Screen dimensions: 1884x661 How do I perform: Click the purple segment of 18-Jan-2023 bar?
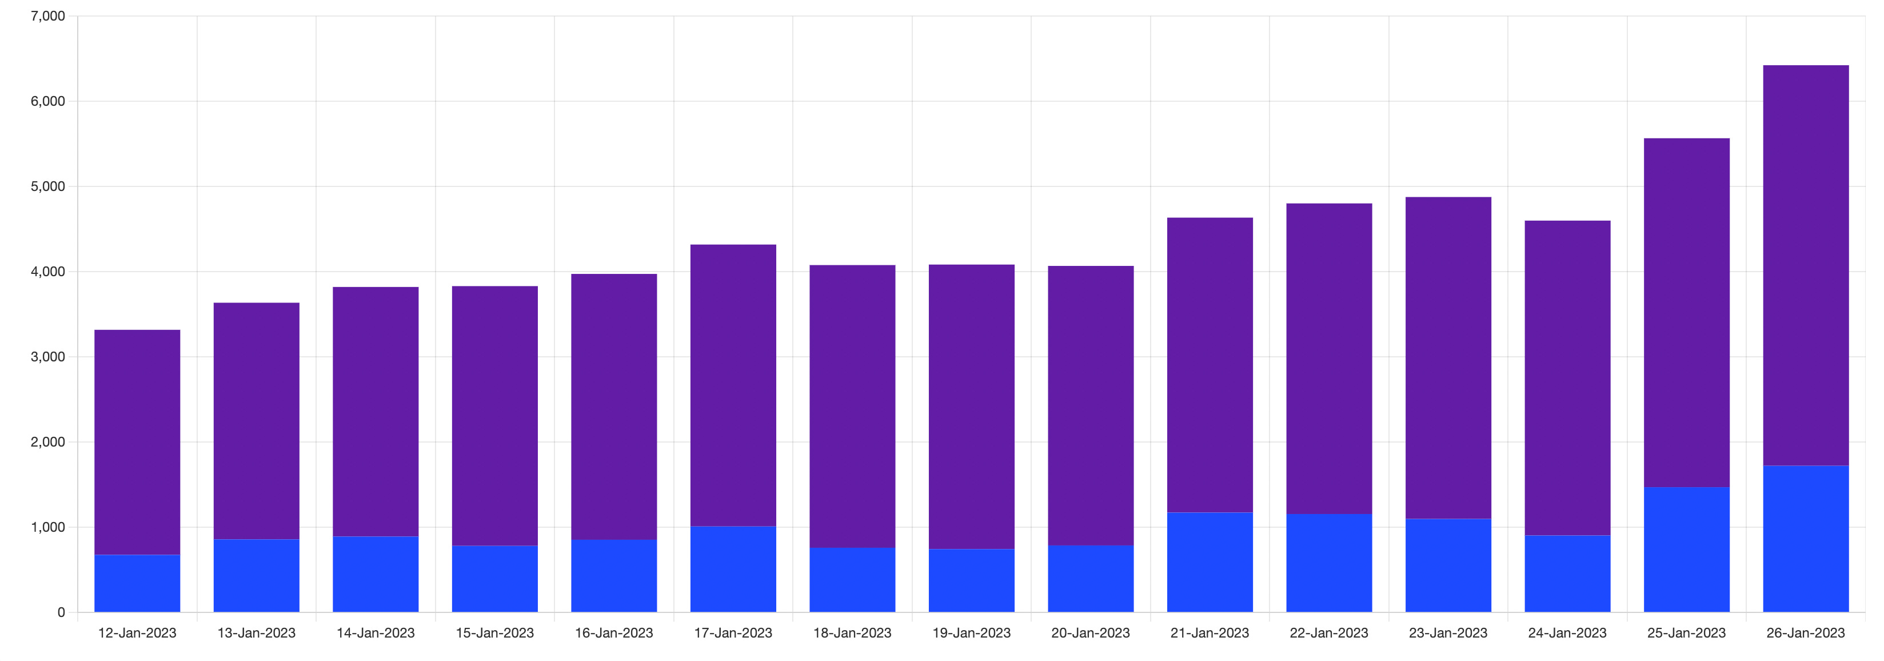tap(852, 405)
